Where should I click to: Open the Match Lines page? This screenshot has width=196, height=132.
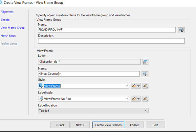pos(8,36)
